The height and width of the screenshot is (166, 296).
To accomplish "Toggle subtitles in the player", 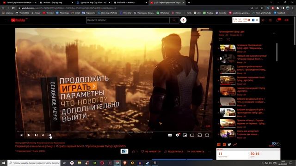I will [x=170, y=135].
